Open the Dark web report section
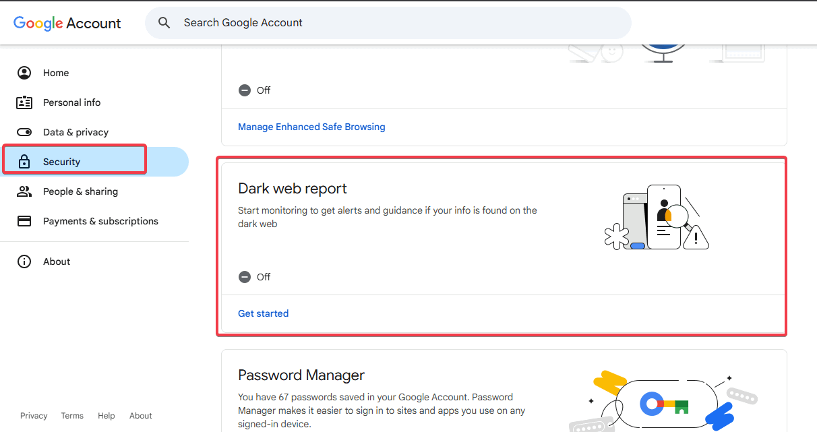The image size is (817, 432). (x=292, y=188)
